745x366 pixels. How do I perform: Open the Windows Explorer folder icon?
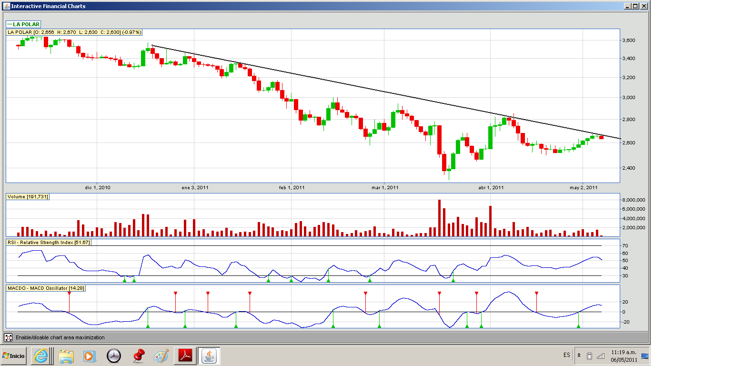pyautogui.click(x=66, y=356)
